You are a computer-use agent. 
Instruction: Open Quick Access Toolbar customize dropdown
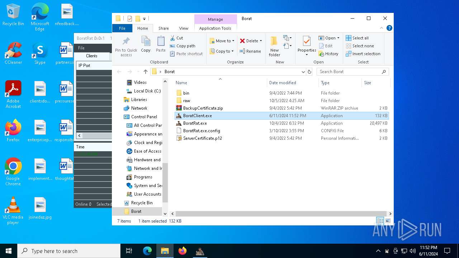[144, 19]
